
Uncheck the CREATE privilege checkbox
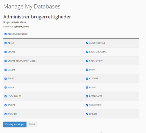6,52
